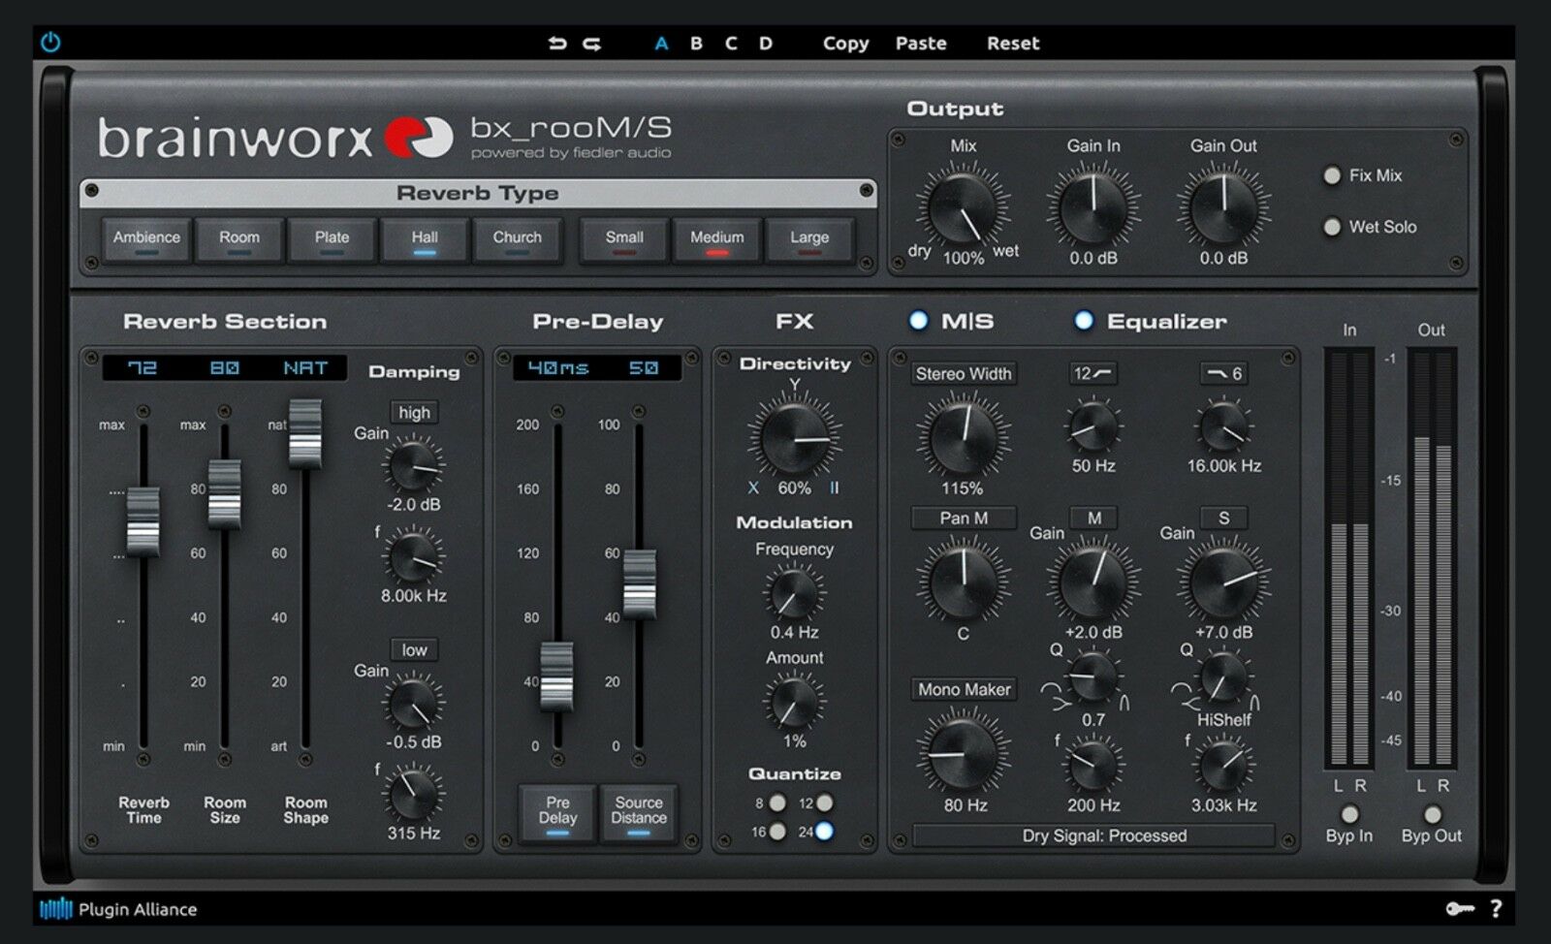This screenshot has width=1551, height=944.
Task: Select the Medium size button
Action: pyautogui.click(x=717, y=239)
